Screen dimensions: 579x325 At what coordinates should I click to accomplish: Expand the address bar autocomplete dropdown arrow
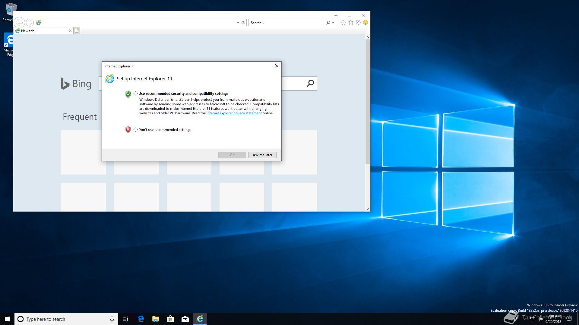coord(238,23)
